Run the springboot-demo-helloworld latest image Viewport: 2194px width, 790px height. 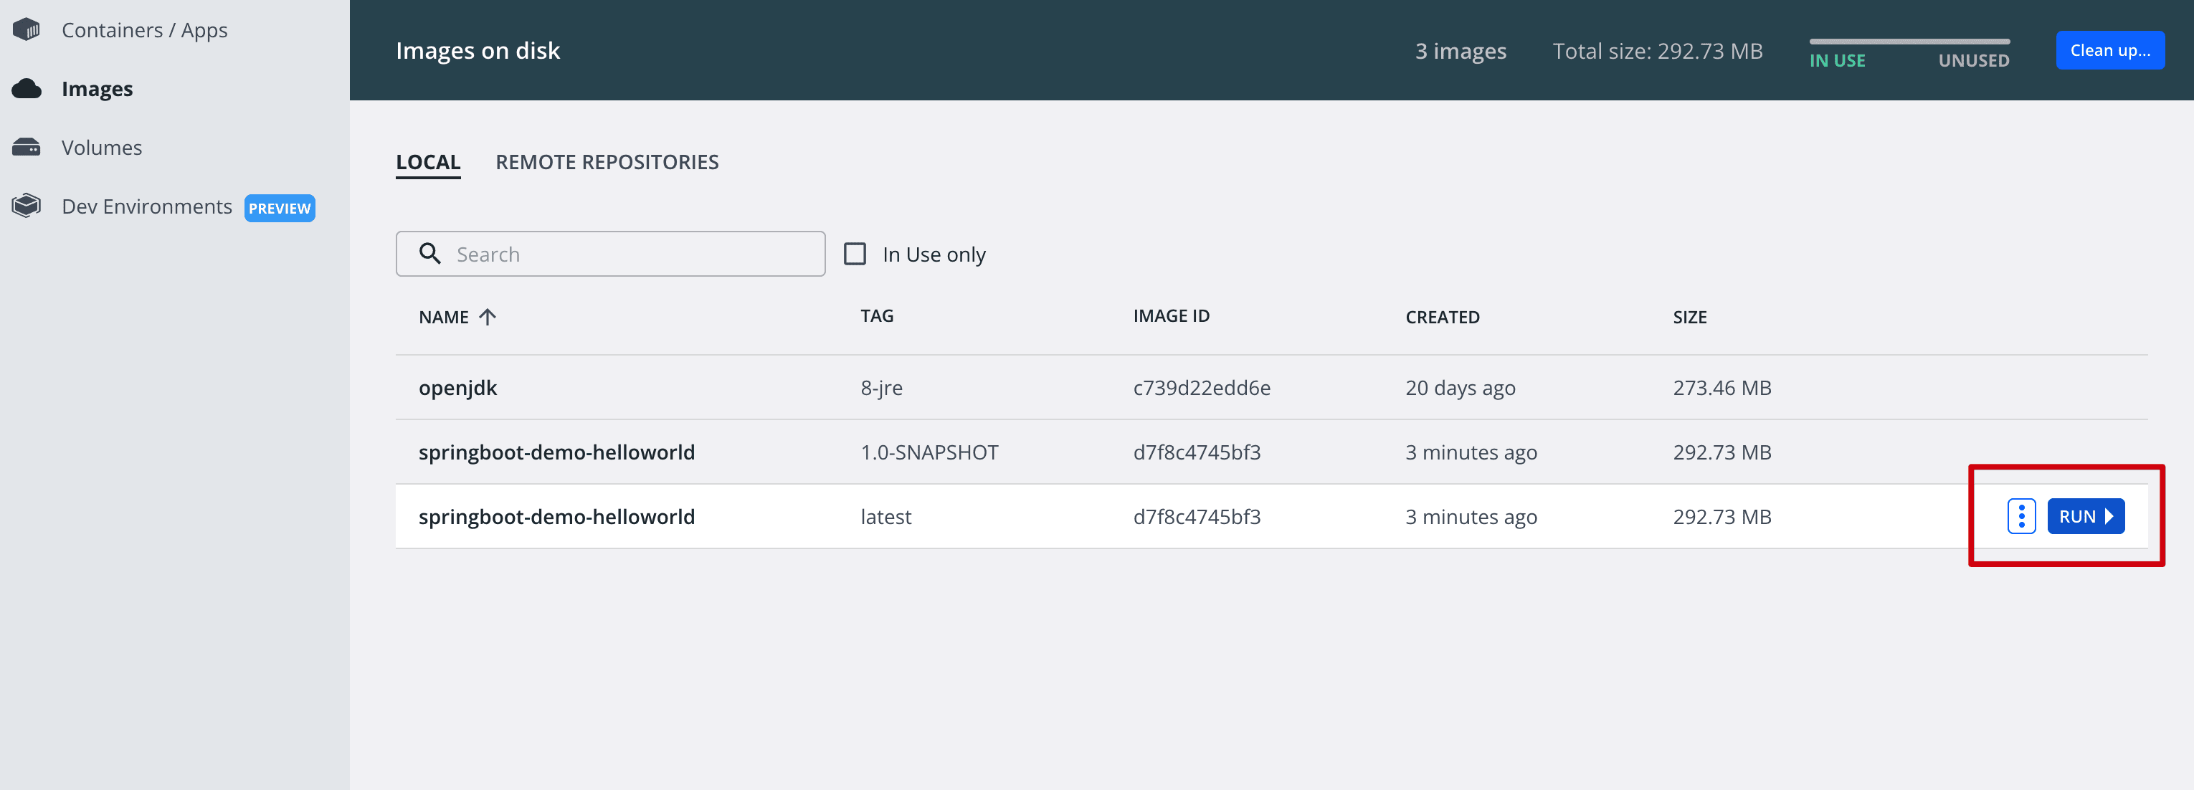click(x=2086, y=516)
